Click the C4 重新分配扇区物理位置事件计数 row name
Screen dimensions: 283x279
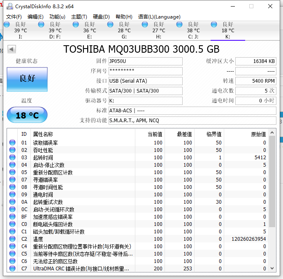coord(82,246)
